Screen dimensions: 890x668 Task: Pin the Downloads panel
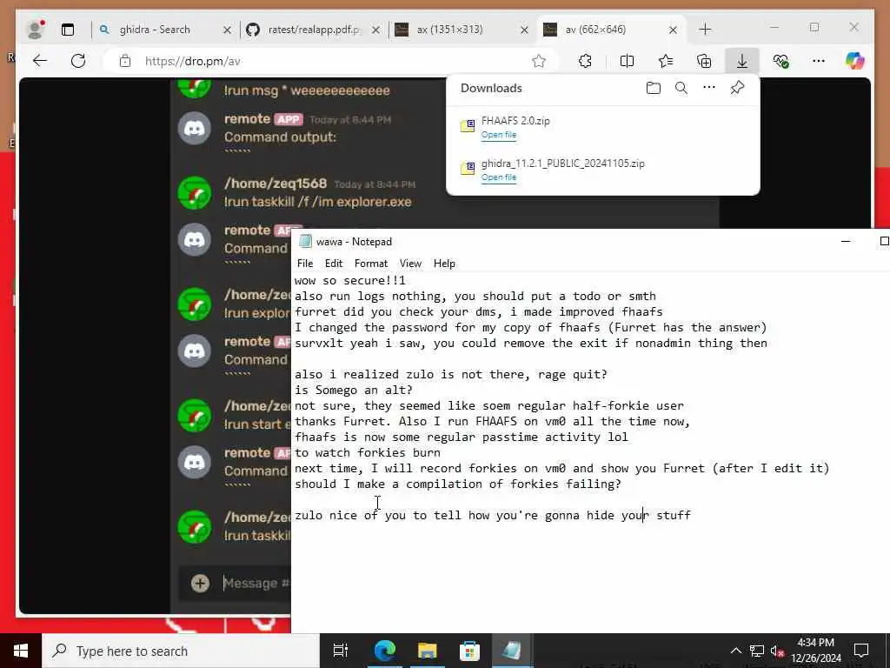tap(737, 88)
